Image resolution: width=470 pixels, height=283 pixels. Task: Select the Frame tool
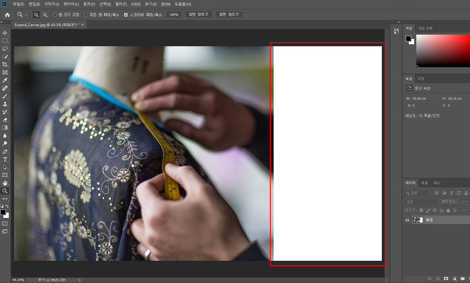5,72
